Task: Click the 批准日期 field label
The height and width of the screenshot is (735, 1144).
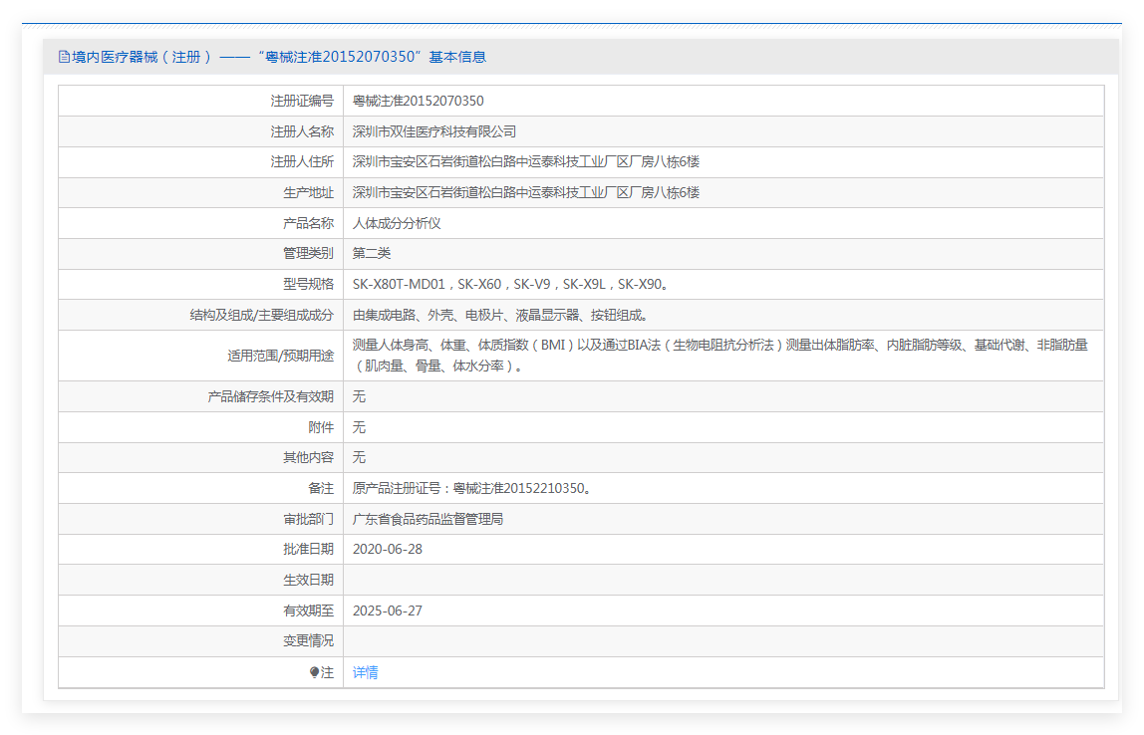Action: point(309,549)
